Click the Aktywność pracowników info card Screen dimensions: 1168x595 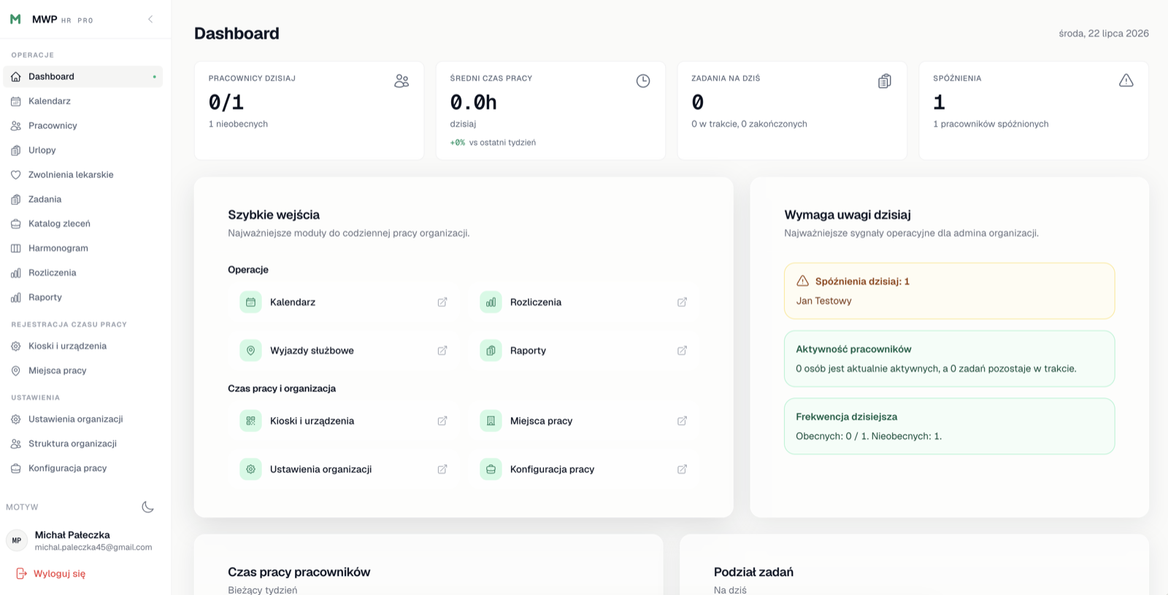949,359
